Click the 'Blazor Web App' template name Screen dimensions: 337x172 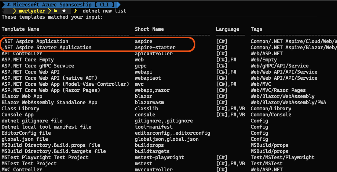click(x=22, y=96)
